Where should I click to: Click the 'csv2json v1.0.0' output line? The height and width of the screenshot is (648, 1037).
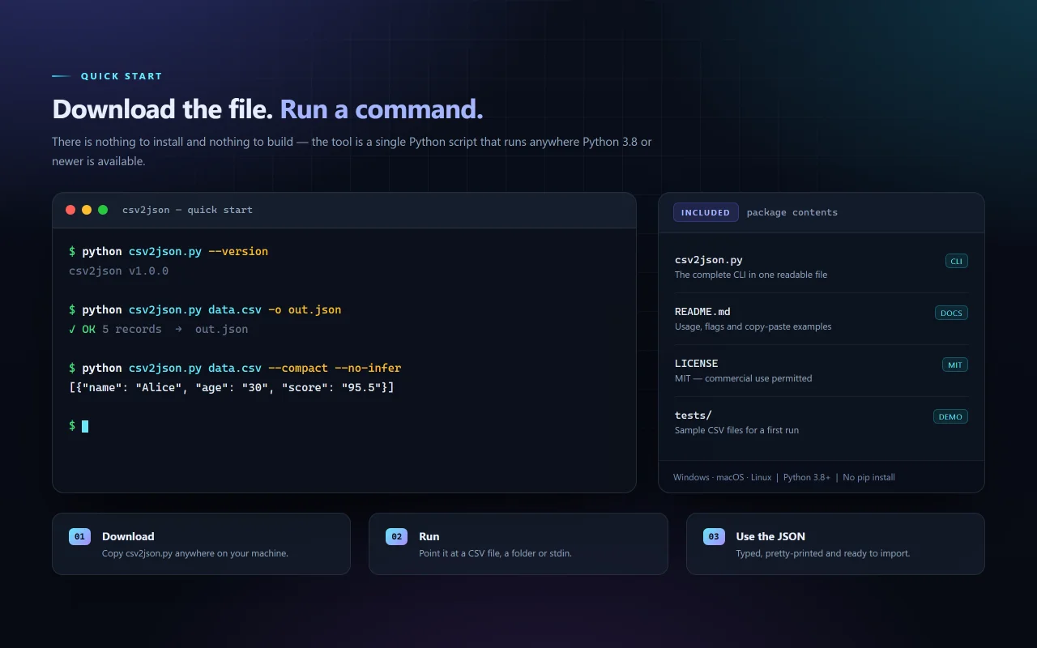tap(119, 271)
